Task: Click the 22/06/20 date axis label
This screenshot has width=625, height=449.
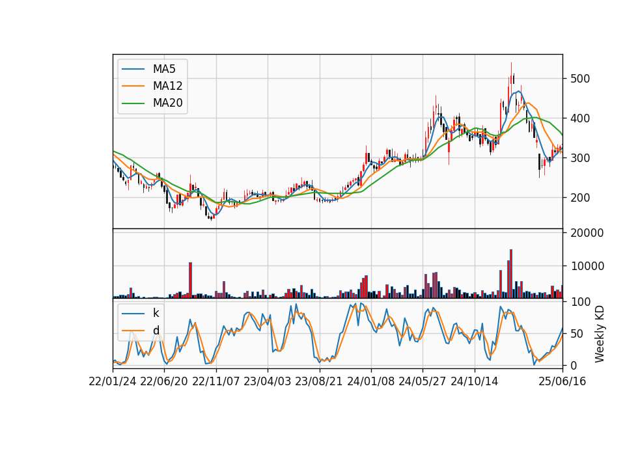Action: pos(164,381)
